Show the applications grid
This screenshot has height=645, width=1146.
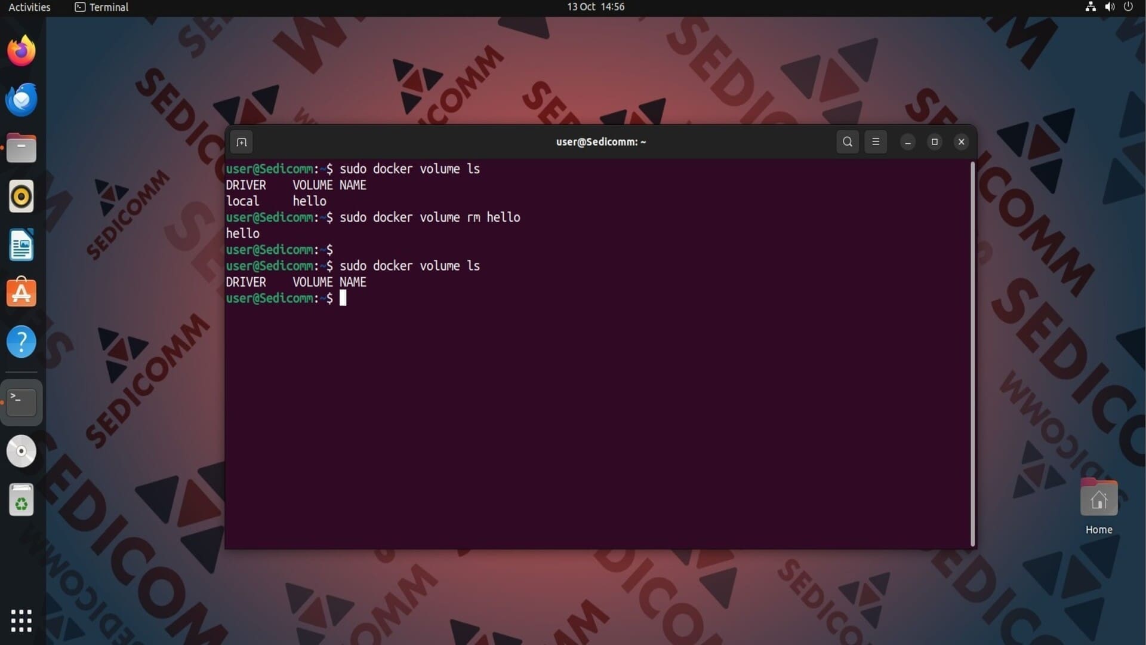21,621
